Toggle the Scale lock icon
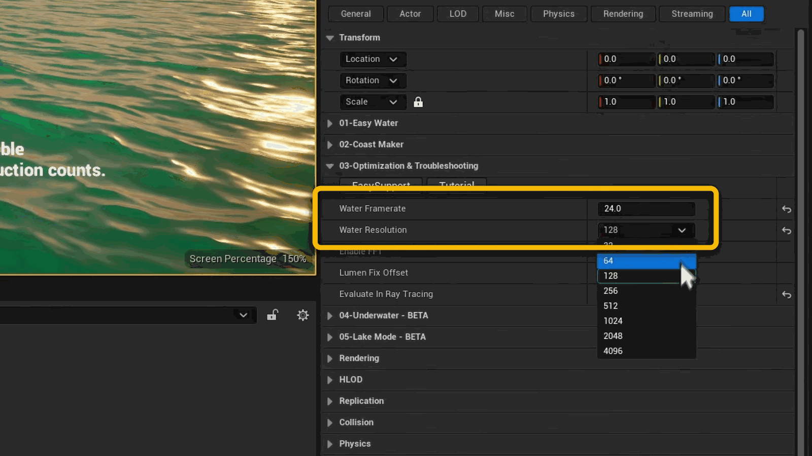812x456 pixels. click(418, 102)
